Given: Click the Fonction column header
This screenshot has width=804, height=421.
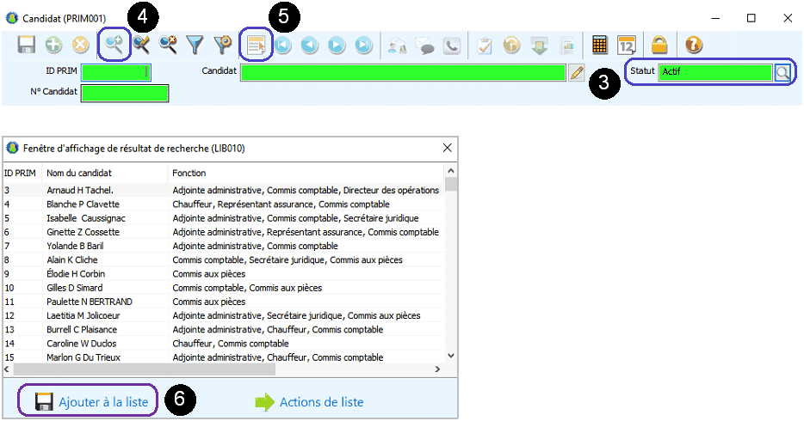Looking at the screenshot, I should coord(189,173).
